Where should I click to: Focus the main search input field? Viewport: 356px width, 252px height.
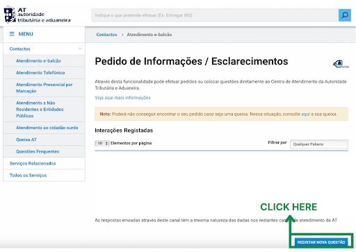pyautogui.click(x=215, y=15)
